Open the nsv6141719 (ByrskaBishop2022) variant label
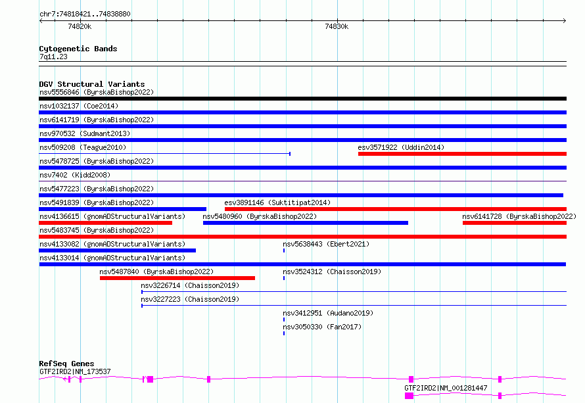 click(97, 120)
